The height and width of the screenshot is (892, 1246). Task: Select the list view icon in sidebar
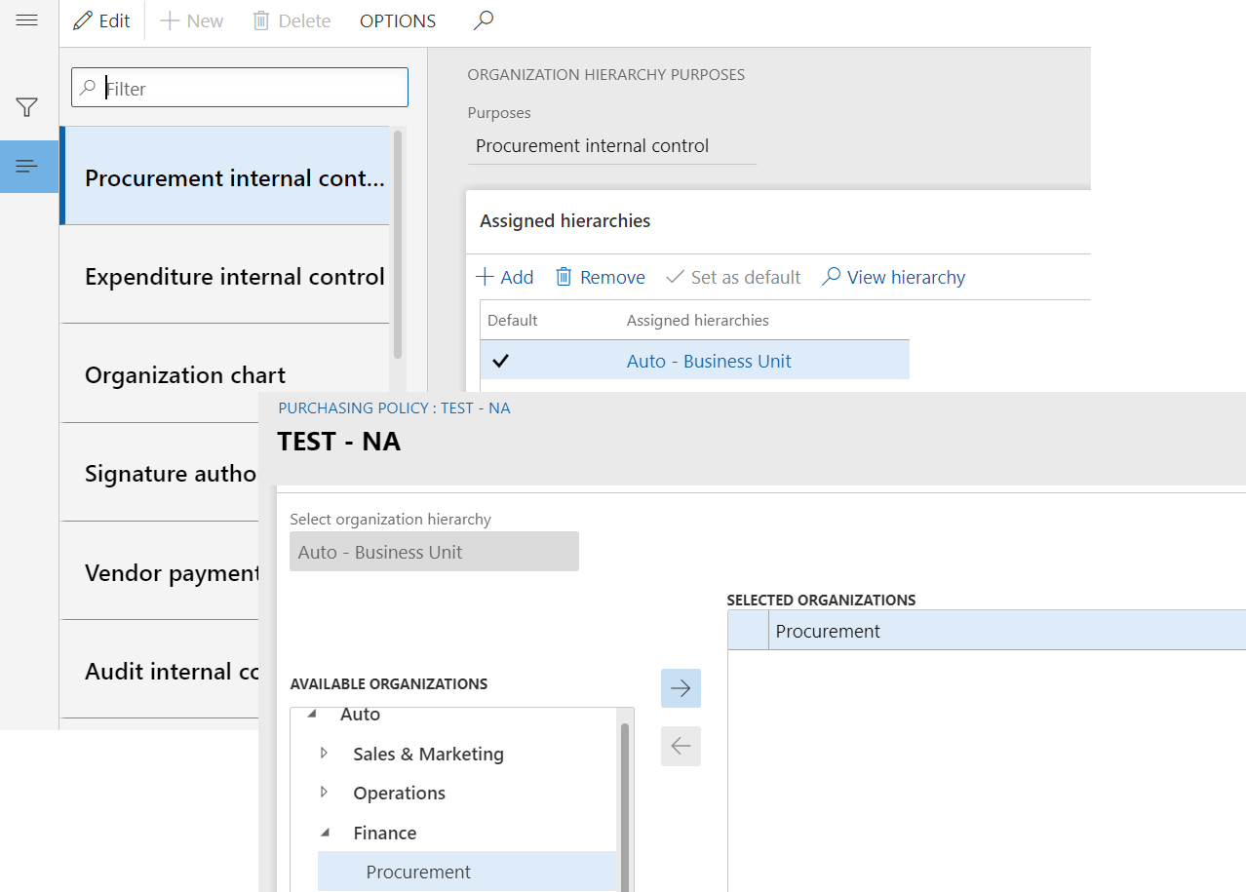click(27, 167)
